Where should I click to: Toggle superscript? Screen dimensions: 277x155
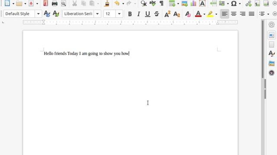[167, 14]
